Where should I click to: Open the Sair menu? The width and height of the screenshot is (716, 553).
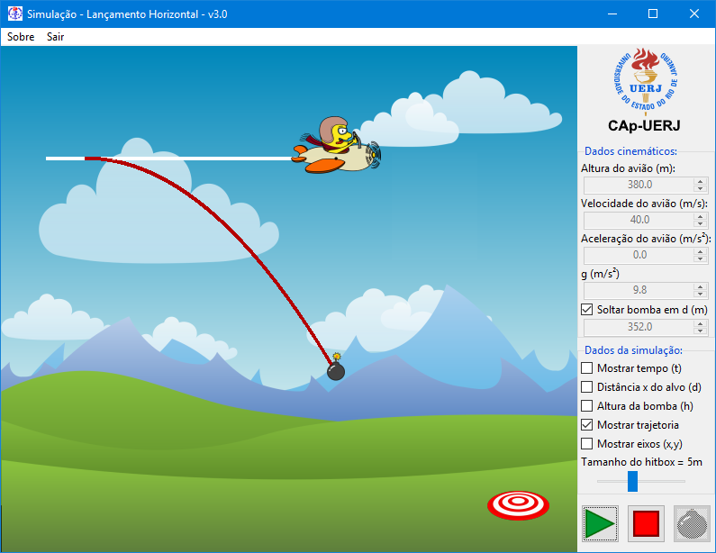55,37
